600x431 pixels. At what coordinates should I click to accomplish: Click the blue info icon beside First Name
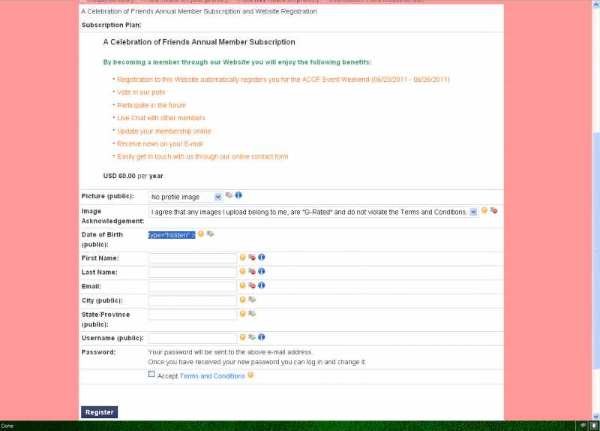pyautogui.click(x=261, y=257)
